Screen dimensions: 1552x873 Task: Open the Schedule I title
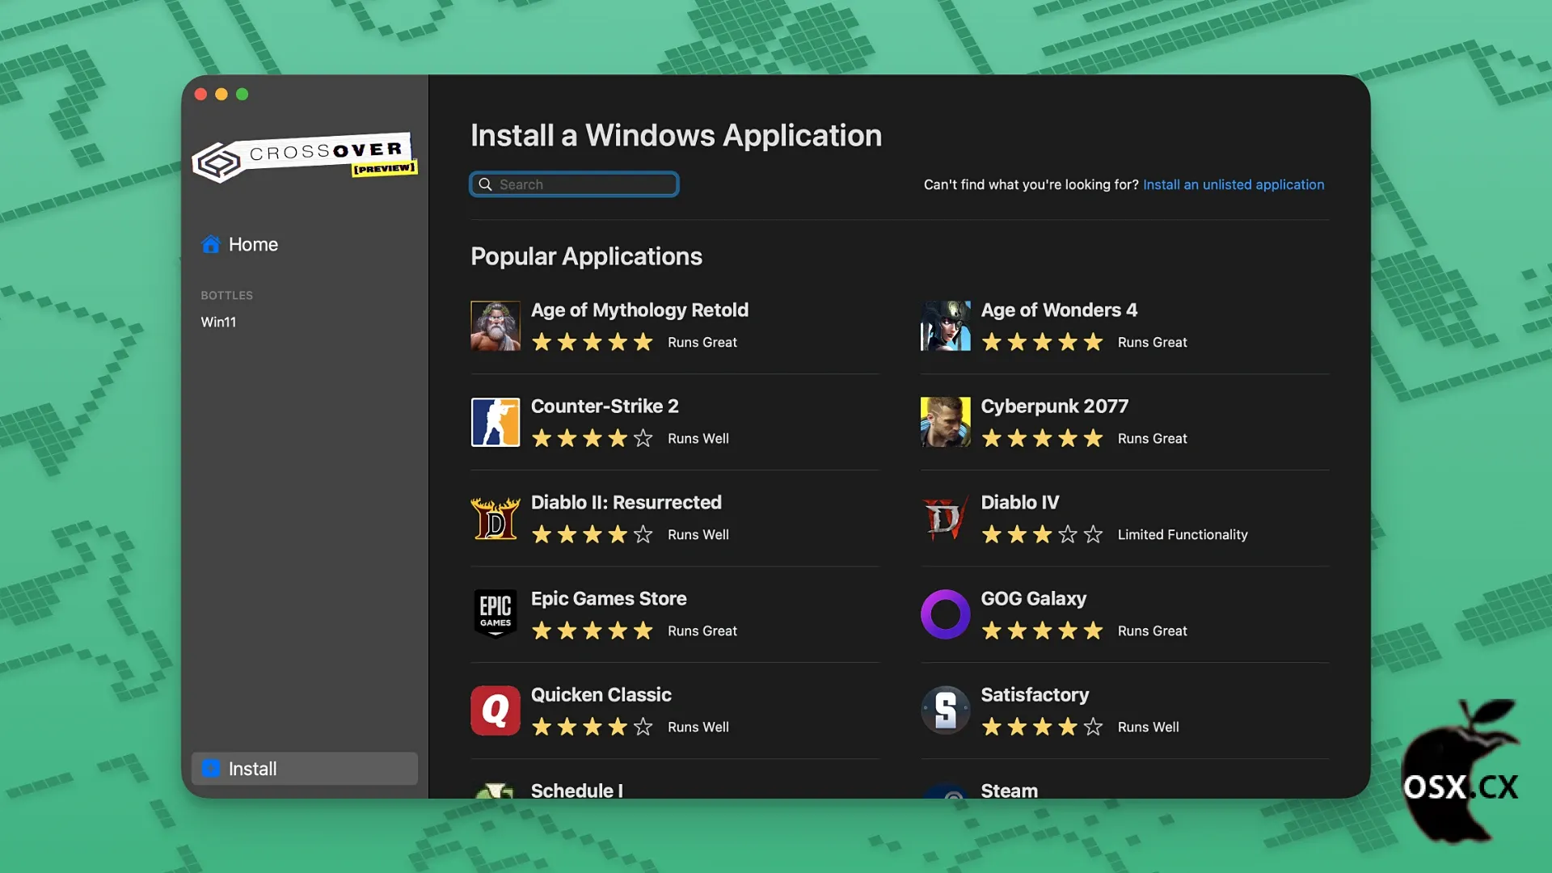click(577, 791)
